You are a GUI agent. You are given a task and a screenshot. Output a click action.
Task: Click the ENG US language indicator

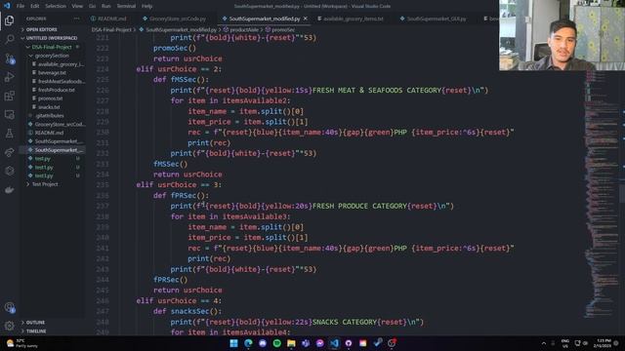[x=565, y=343]
